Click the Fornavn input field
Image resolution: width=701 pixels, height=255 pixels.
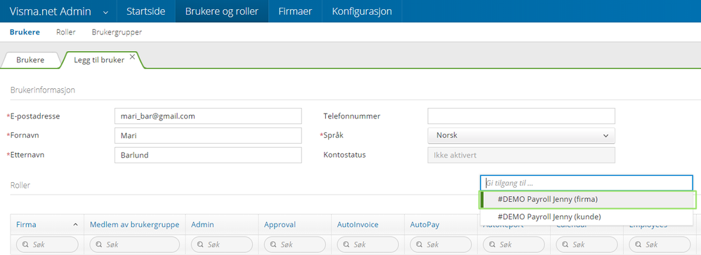pyautogui.click(x=208, y=135)
